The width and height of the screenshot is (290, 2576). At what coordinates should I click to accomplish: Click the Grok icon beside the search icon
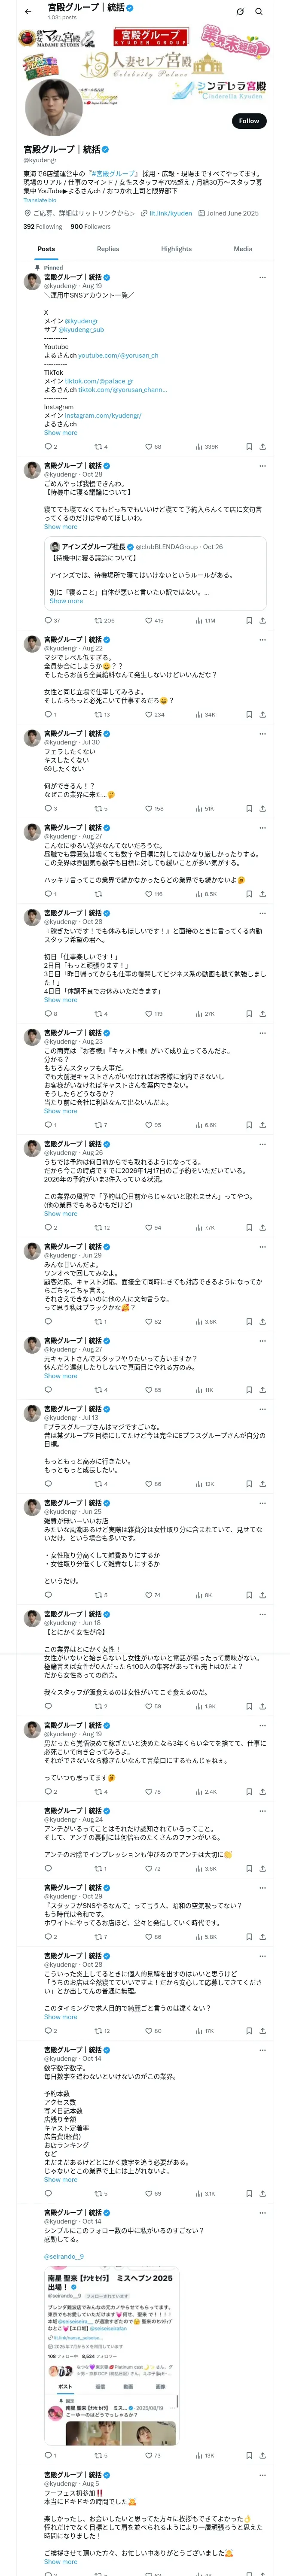[x=240, y=12]
